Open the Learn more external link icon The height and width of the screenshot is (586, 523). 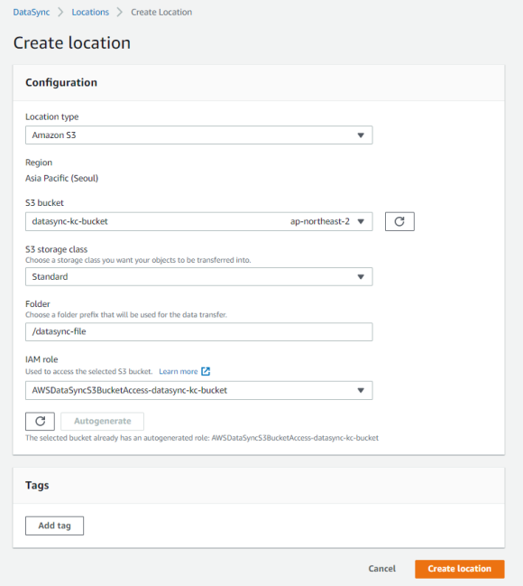coord(206,371)
